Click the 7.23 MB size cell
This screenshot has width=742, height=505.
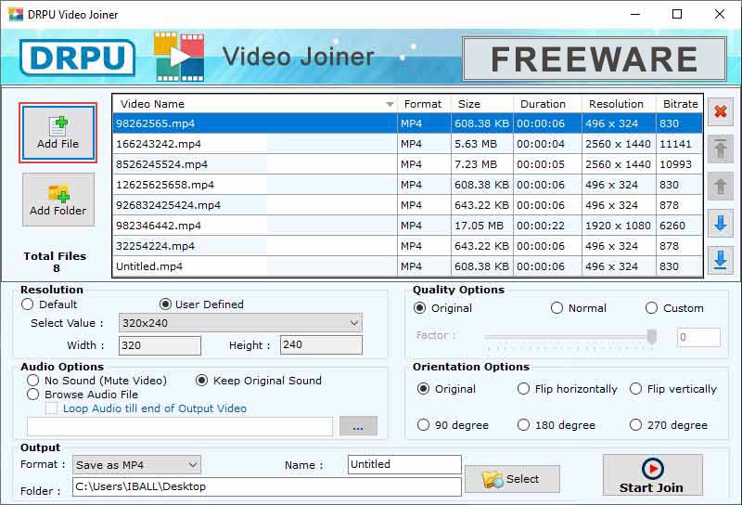(482, 164)
